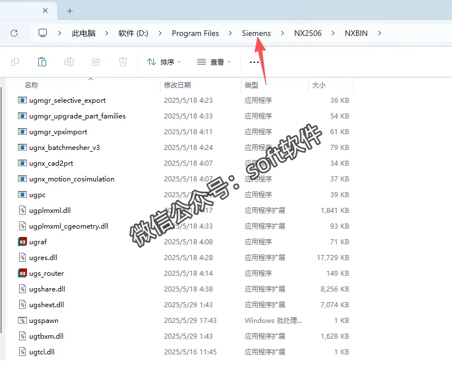This screenshot has height=369, width=452.
Task: Click the 2025/5/29 17:43 date cell
Action: pos(190,320)
